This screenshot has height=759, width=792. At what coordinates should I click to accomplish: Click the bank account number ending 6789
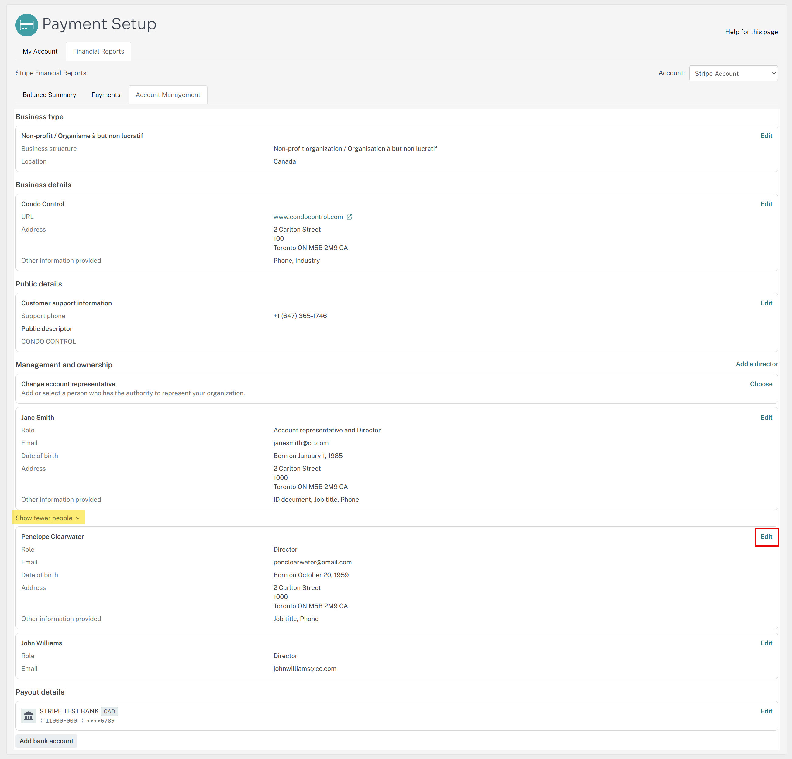[x=101, y=721]
